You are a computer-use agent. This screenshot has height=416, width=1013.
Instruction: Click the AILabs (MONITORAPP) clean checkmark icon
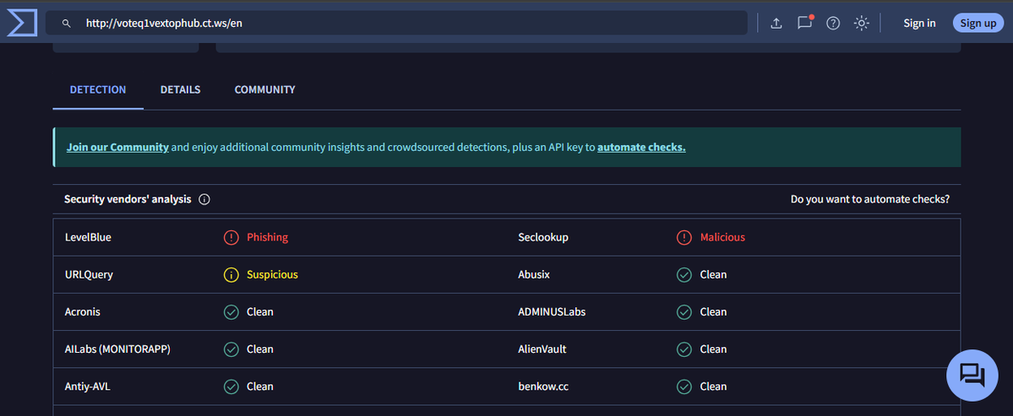(231, 349)
